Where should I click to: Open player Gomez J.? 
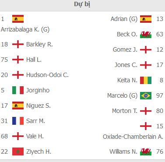[x=125, y=49]
